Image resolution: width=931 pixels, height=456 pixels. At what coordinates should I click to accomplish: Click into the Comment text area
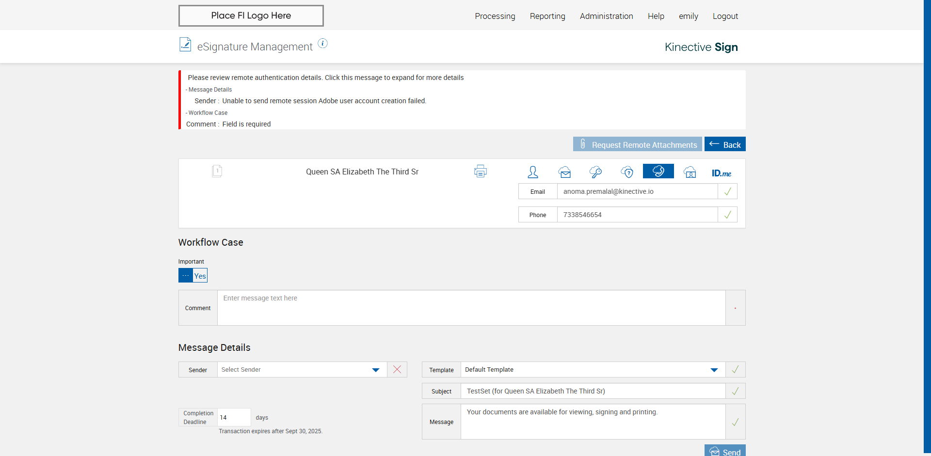coord(471,308)
